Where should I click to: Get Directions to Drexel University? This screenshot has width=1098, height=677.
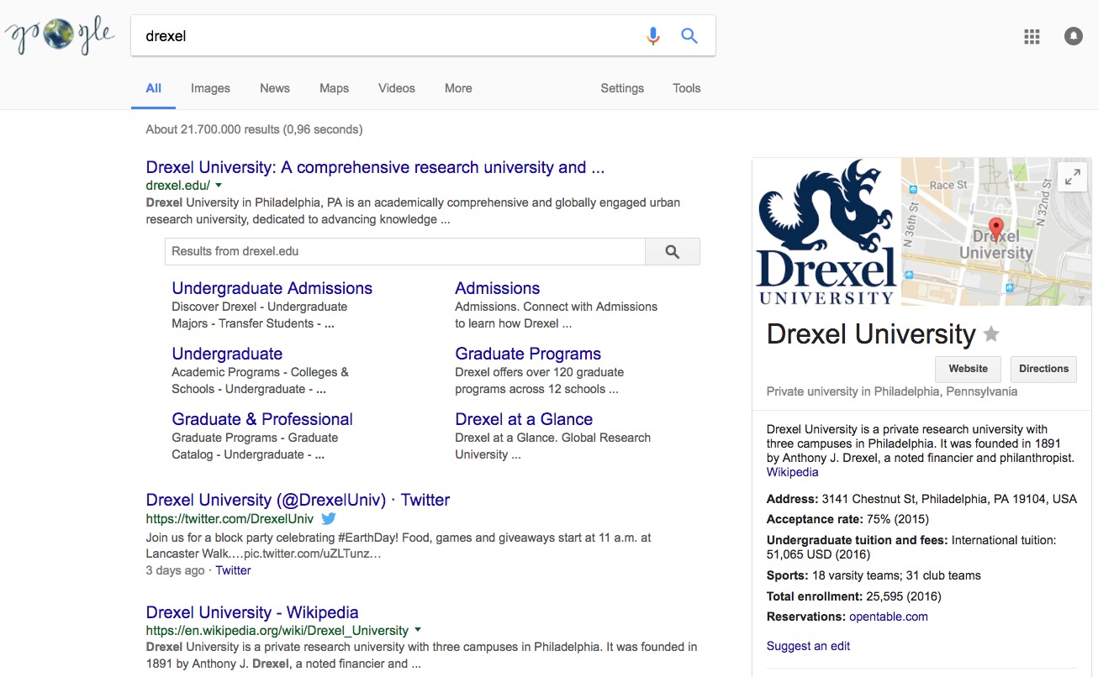point(1043,369)
